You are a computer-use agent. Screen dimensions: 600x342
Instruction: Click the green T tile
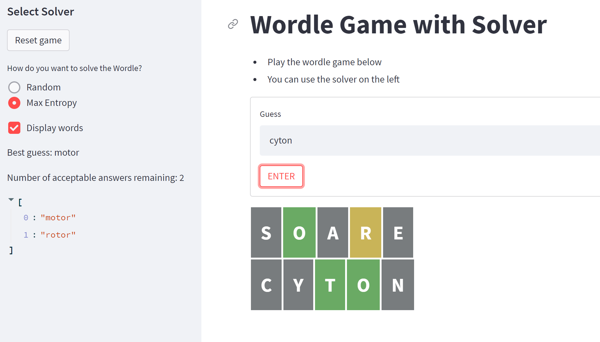(330, 285)
